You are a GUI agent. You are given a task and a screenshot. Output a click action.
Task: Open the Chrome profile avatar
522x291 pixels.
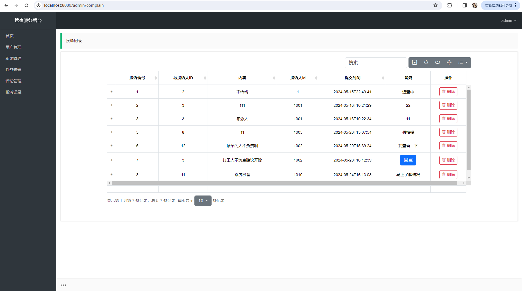tap(475, 5)
